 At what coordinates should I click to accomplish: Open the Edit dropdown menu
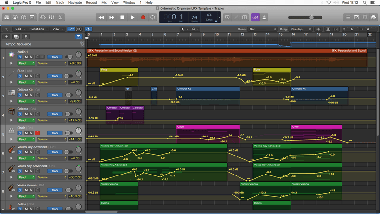(x=20, y=29)
